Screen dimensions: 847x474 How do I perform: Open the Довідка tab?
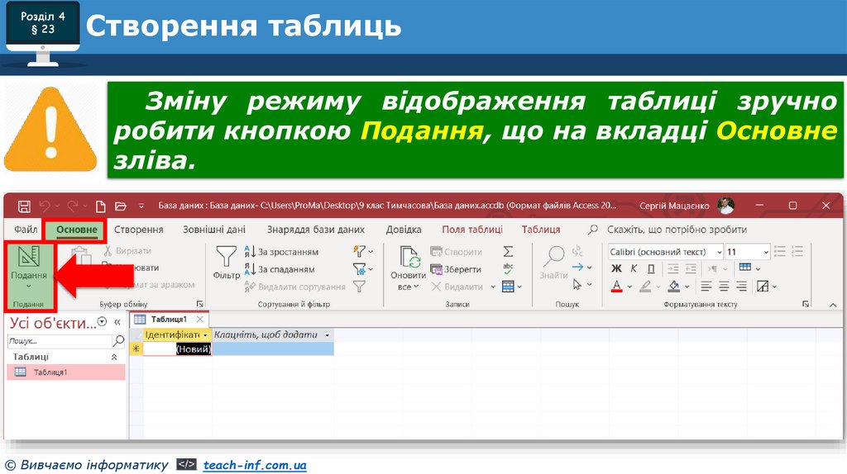403,230
